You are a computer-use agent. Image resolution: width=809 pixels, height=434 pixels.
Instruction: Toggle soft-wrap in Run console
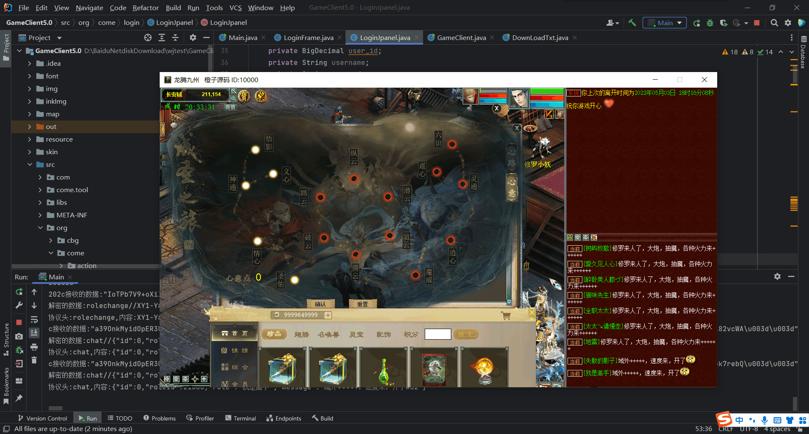pyautogui.click(x=34, y=320)
